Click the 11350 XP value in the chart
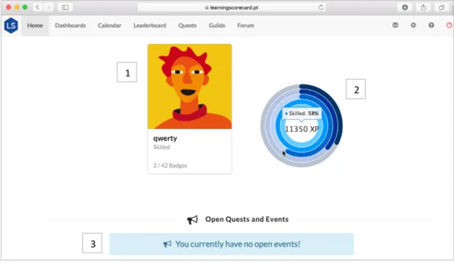This screenshot has width=454, height=265. [x=301, y=129]
